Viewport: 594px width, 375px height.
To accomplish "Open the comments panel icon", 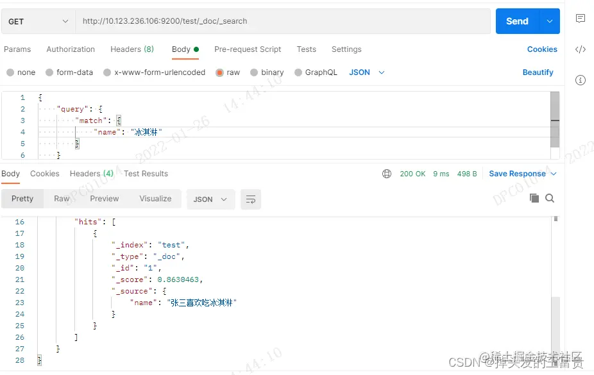I will tap(580, 18).
